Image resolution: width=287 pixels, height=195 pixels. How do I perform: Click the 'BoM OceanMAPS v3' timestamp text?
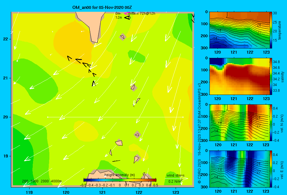coord(199,100)
